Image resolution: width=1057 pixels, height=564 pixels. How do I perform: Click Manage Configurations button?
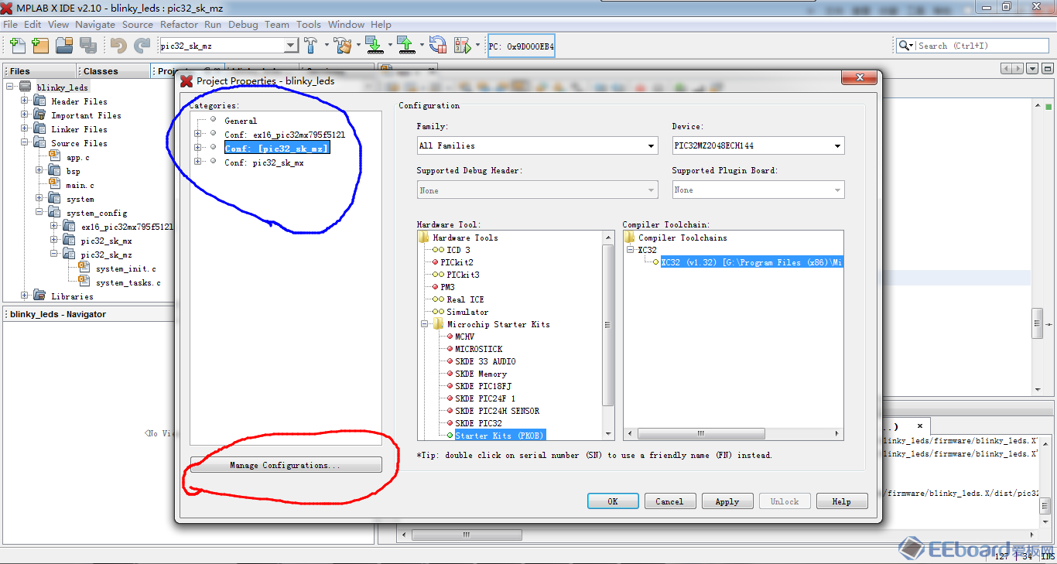point(286,465)
